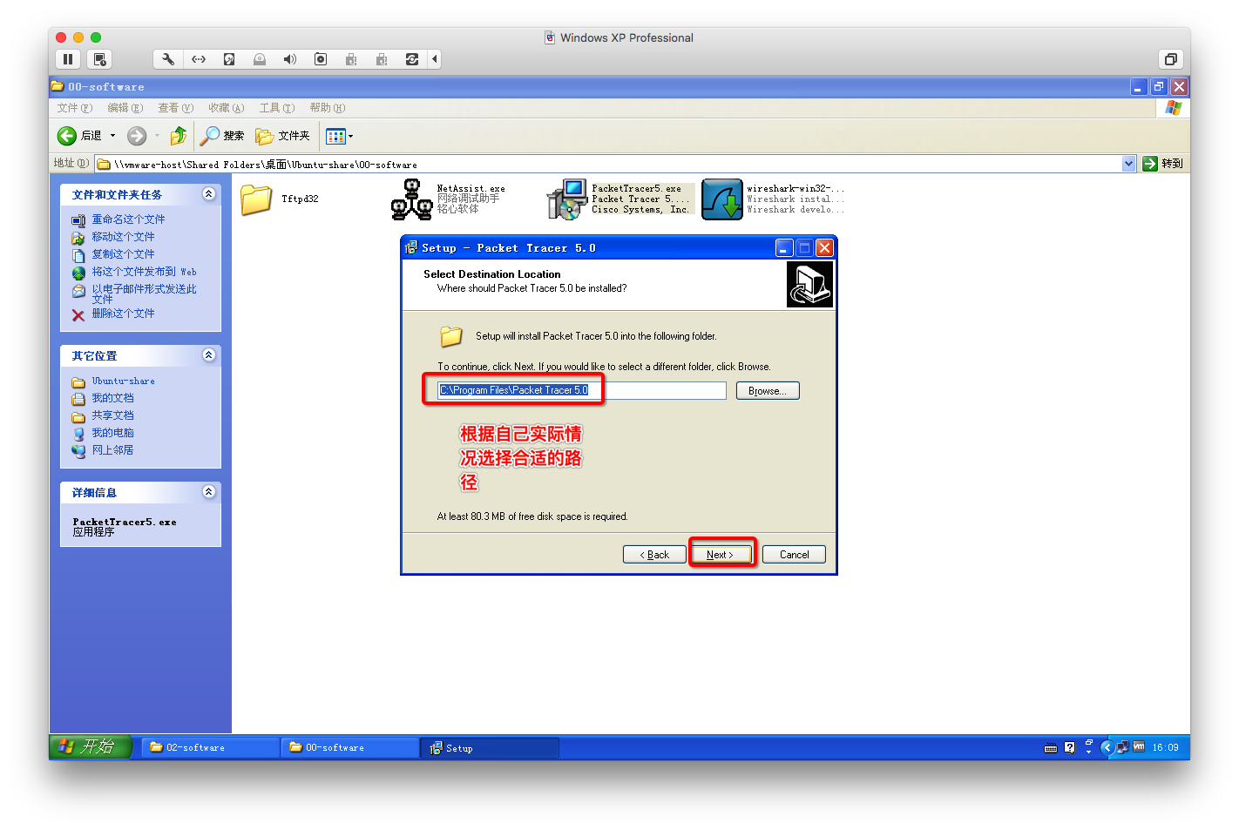This screenshot has height=830, width=1239.
Task: Click Next in Packet Tracer Setup
Action: pos(721,555)
